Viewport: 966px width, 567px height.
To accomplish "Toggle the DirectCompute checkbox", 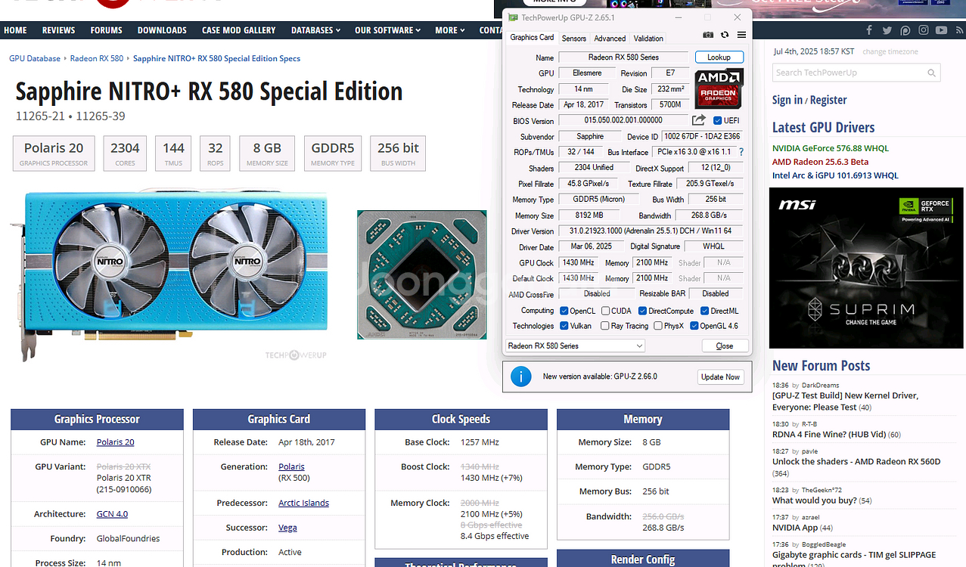I will pyautogui.click(x=642, y=311).
